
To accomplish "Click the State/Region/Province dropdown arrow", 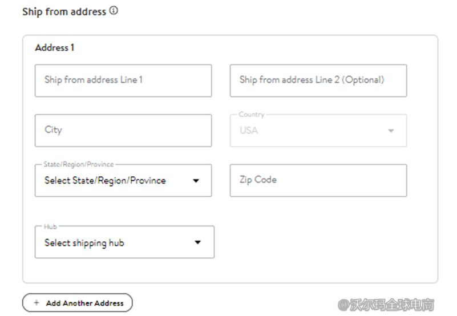I will (x=196, y=181).
